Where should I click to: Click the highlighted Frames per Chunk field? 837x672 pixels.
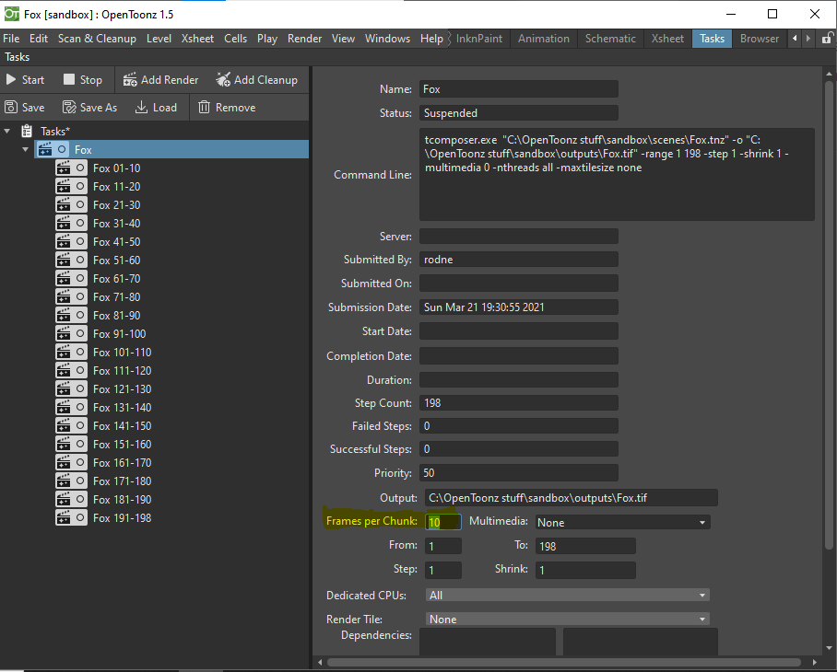442,521
